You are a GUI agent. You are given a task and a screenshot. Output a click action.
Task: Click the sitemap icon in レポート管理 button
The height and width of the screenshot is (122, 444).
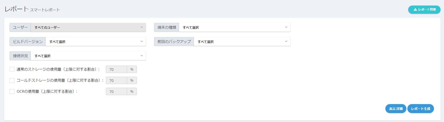pos(415,9)
